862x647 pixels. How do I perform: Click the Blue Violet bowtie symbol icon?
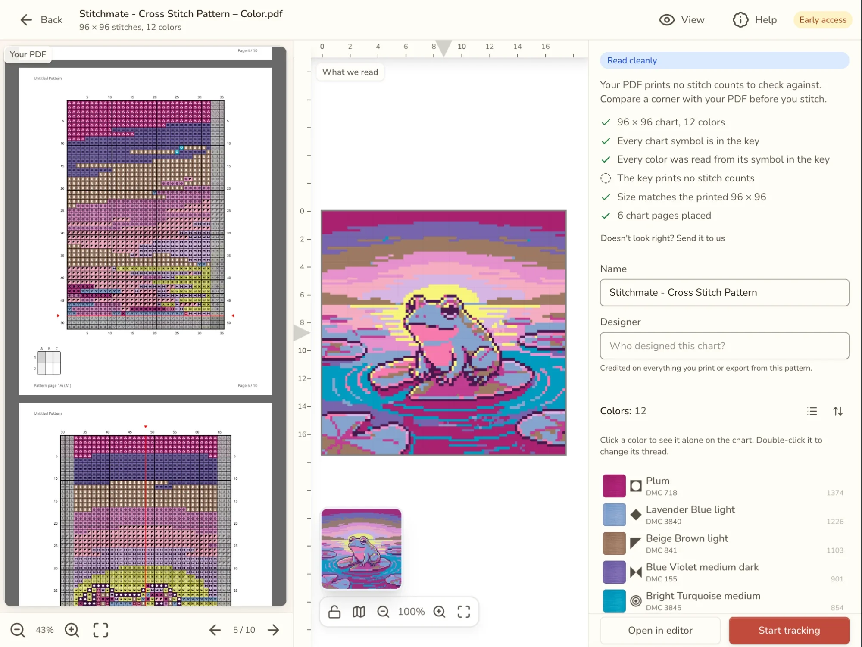pyautogui.click(x=636, y=572)
